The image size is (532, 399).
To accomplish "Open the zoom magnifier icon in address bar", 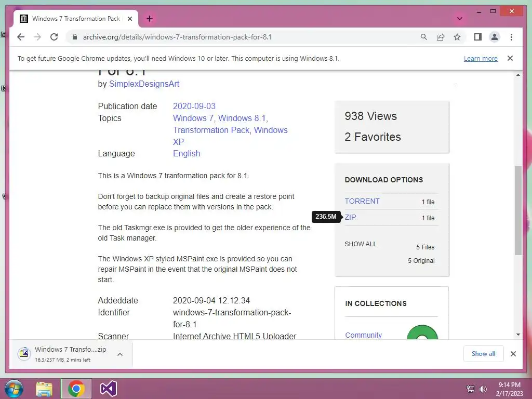I will 424,37.
